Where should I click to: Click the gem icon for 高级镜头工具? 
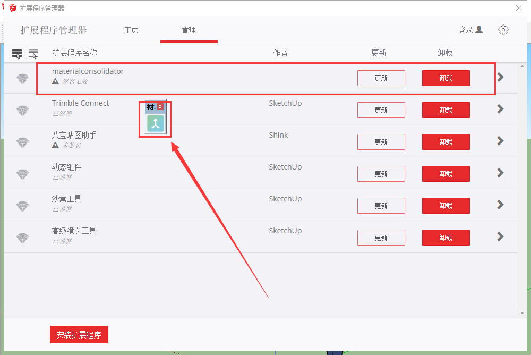[x=23, y=238]
